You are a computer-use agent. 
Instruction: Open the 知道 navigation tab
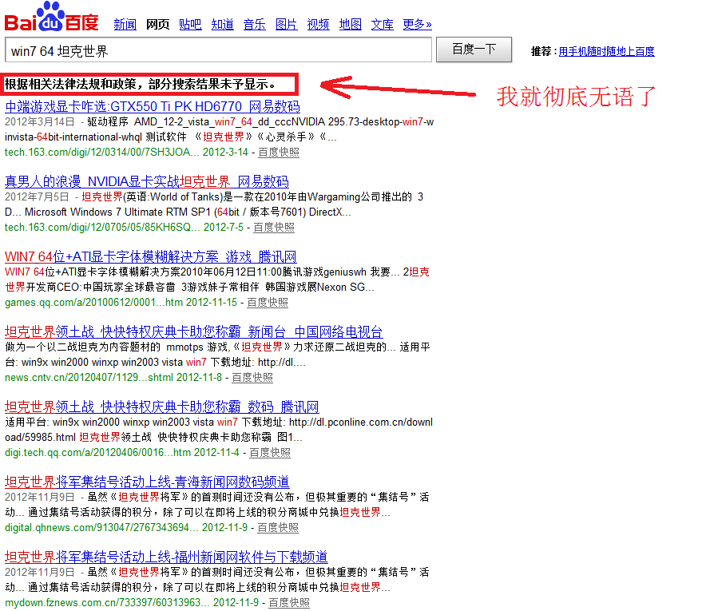[x=223, y=24]
